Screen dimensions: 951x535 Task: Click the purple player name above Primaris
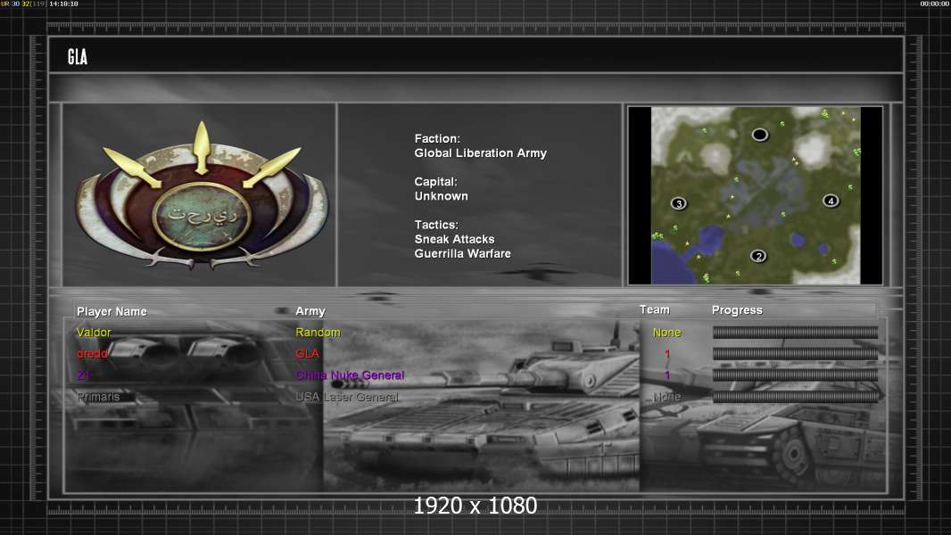[x=84, y=375]
